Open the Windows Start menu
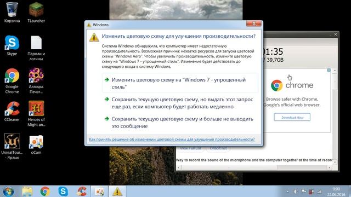351x197 pixels. point(8,192)
